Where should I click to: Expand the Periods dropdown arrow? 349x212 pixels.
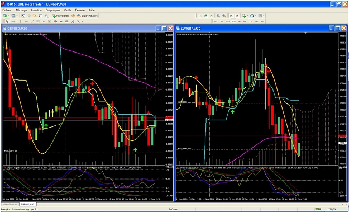click(256, 16)
